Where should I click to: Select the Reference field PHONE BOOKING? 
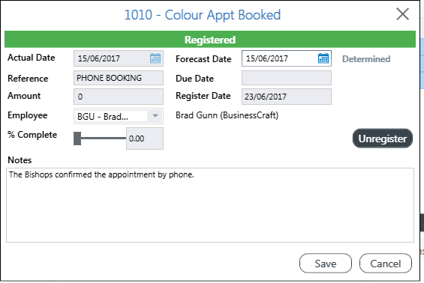[x=119, y=78]
